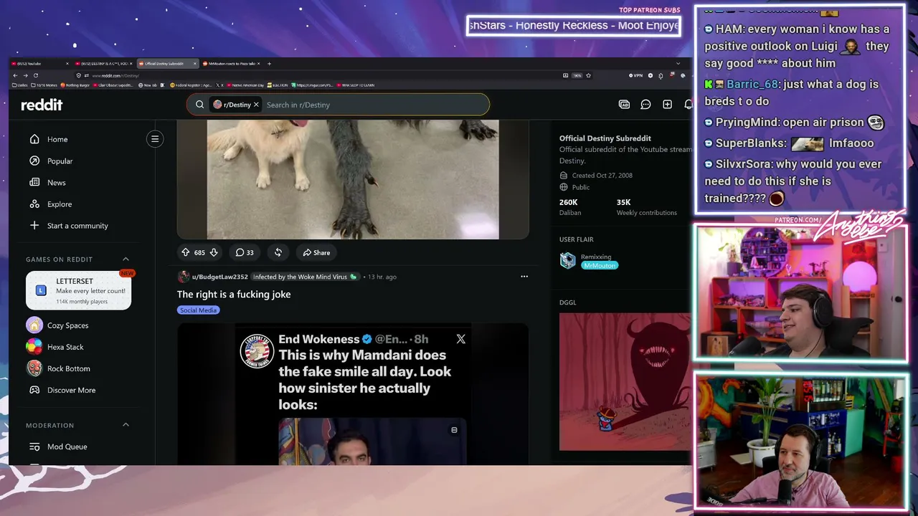Click the Barric_68 chat username
The height and width of the screenshot is (516, 918).
pos(752,85)
